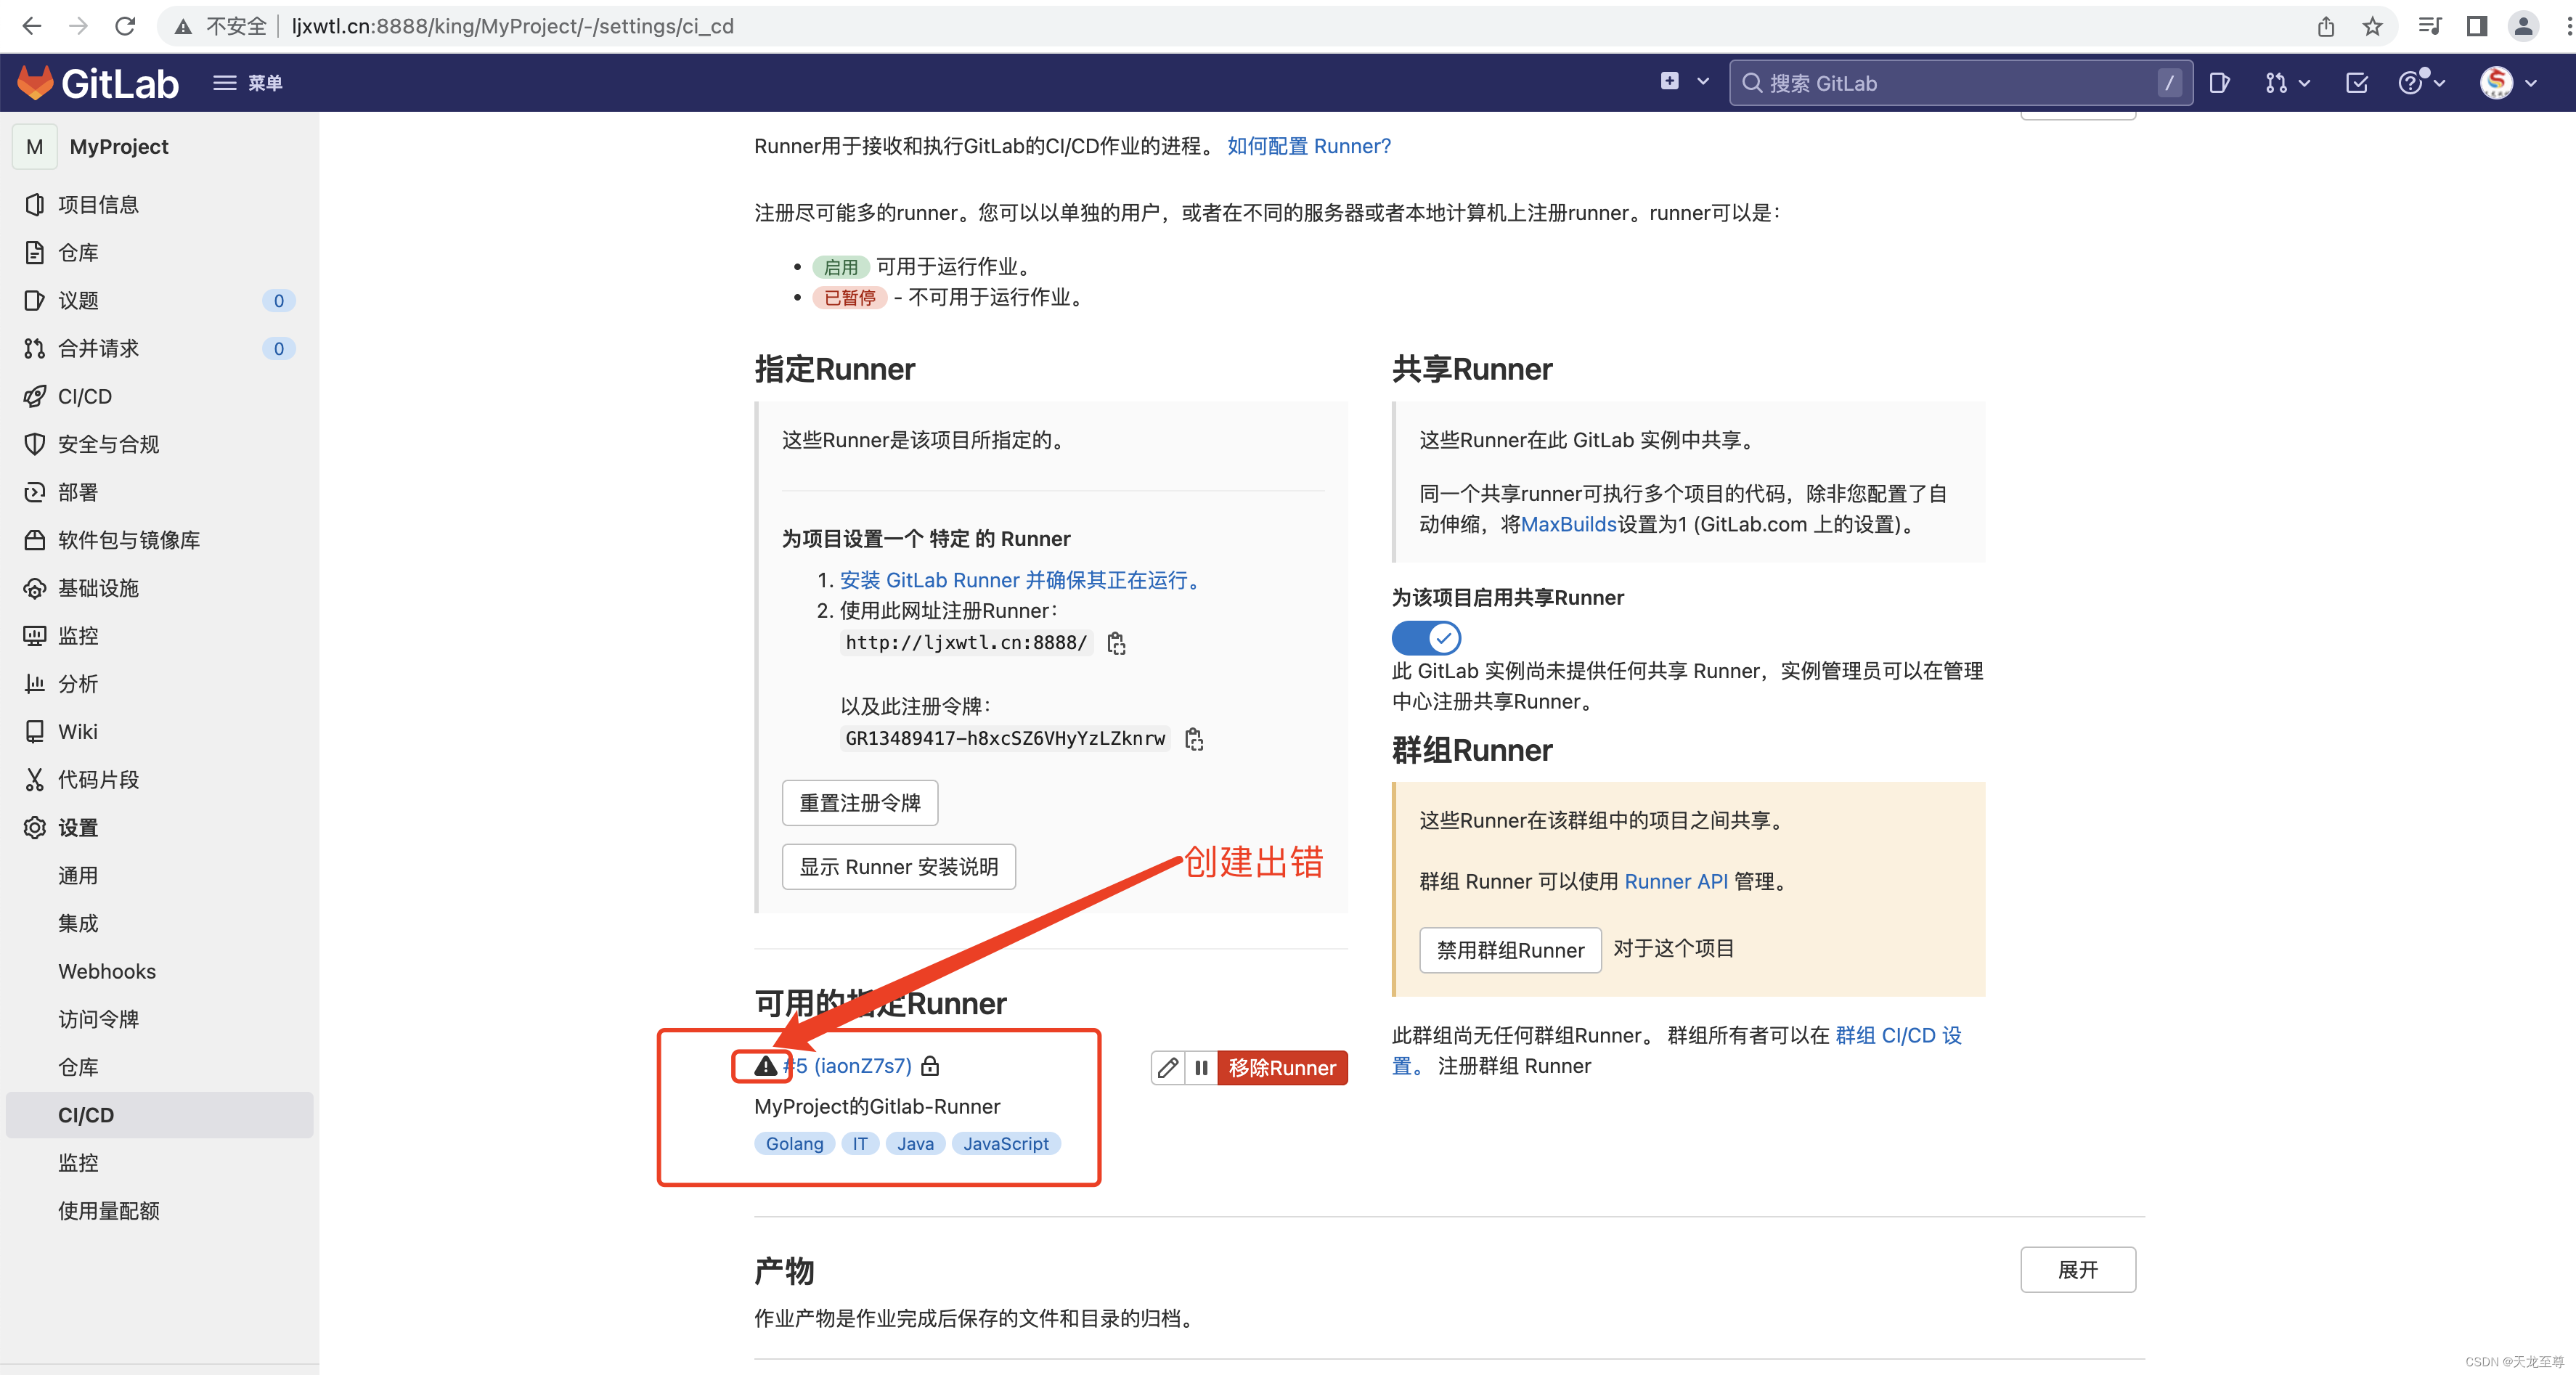Go back with browser back arrow
The height and width of the screenshot is (1375, 2576).
pyautogui.click(x=32, y=26)
